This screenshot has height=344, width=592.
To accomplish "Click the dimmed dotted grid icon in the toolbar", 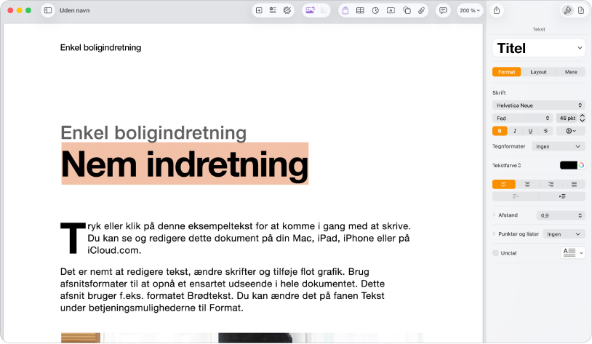I will point(324,11).
